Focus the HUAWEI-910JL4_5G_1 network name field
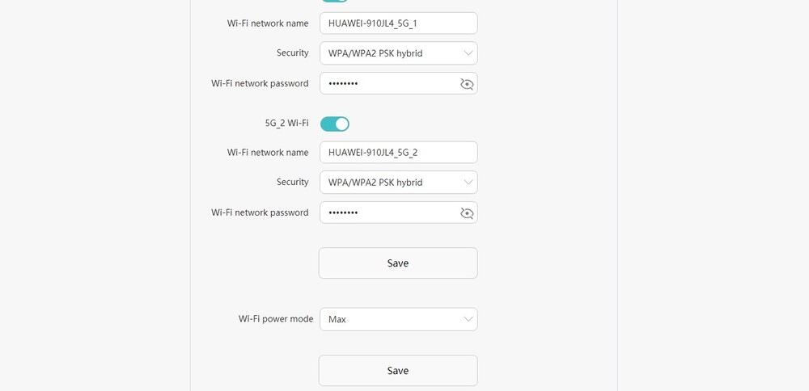The height and width of the screenshot is (391, 809). point(398,23)
